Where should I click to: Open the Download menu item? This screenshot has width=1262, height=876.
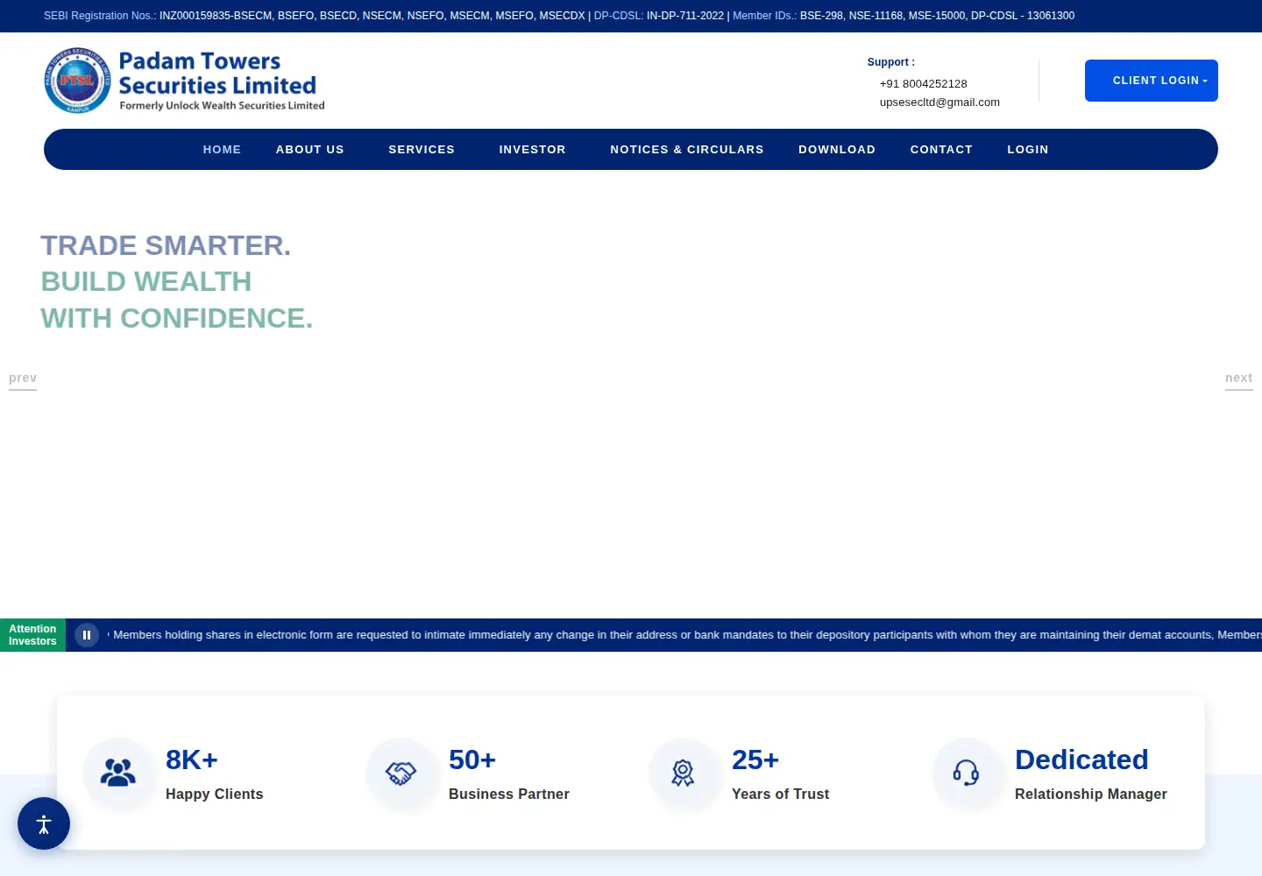[837, 150]
